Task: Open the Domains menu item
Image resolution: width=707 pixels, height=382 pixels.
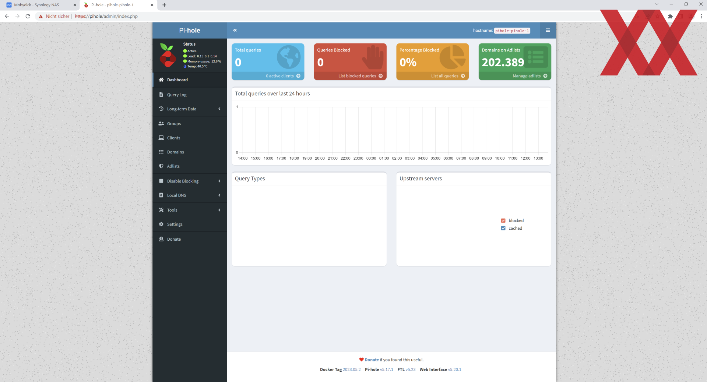Action: [x=190, y=152]
